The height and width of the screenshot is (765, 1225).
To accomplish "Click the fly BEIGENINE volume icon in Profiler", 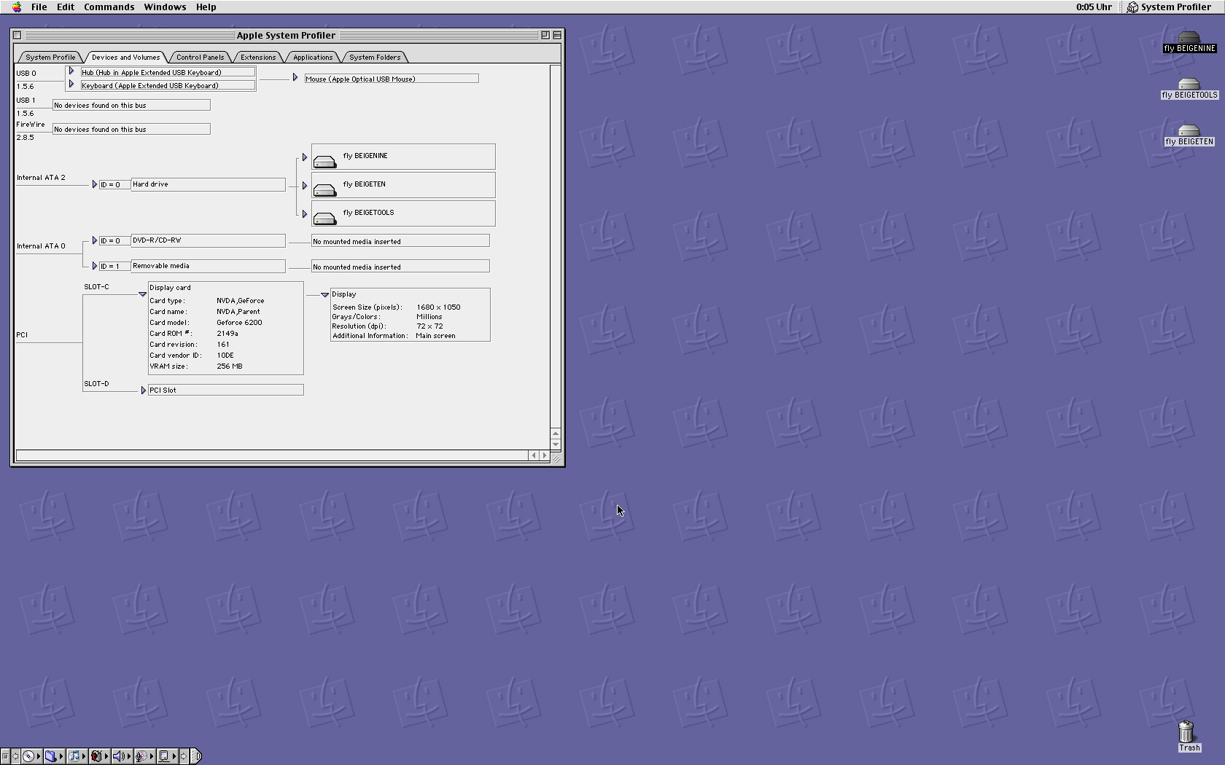I will pos(324,160).
